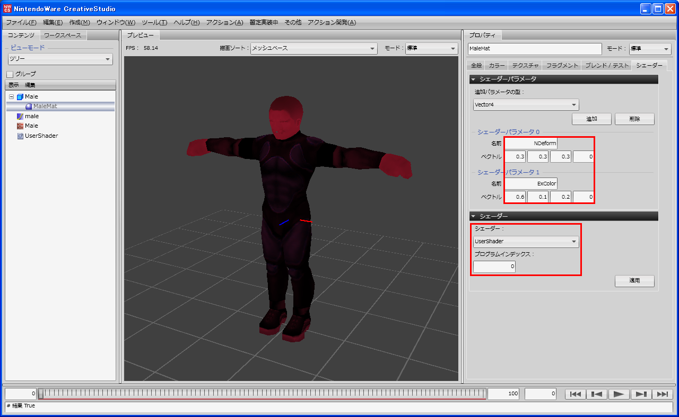The height and width of the screenshot is (417, 679).
Task: Click the male animation curve icon
Action: click(20, 116)
